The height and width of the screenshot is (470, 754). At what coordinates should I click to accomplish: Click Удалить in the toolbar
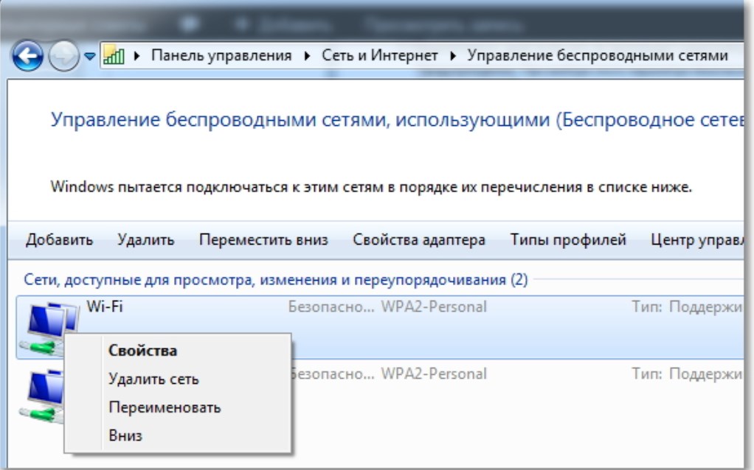[x=145, y=239]
